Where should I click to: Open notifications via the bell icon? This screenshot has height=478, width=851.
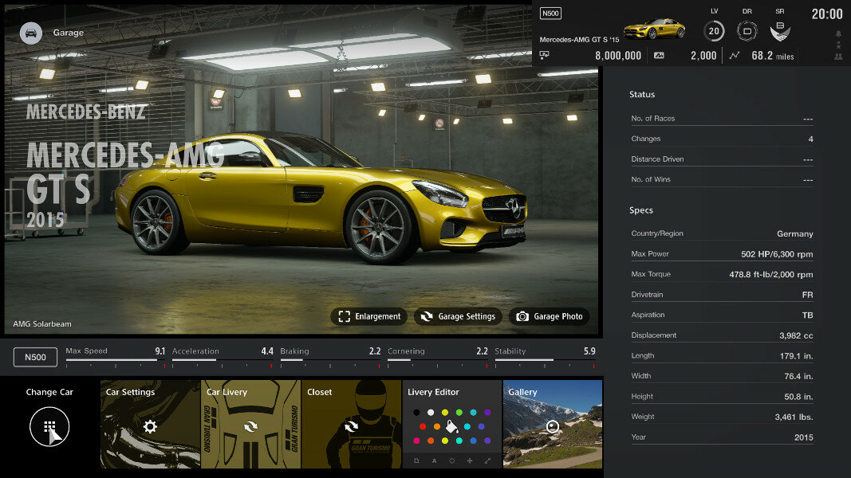point(838,35)
